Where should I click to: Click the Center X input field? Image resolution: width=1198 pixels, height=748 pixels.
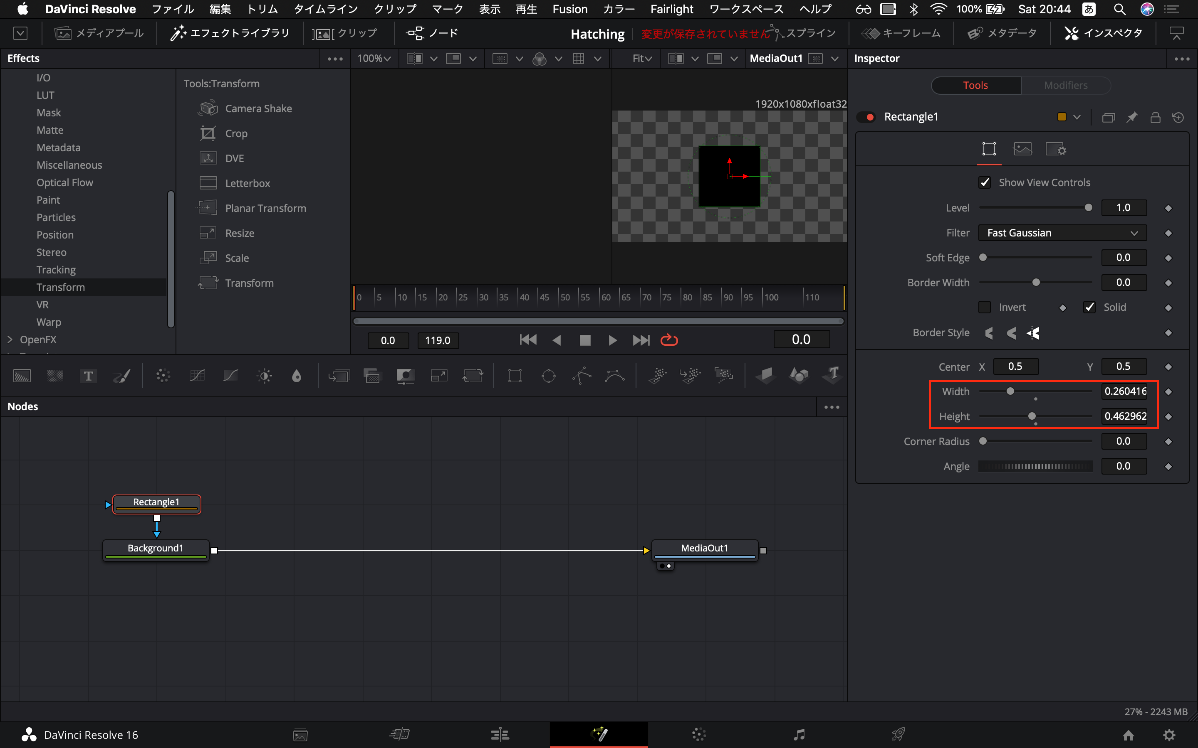tap(1015, 367)
